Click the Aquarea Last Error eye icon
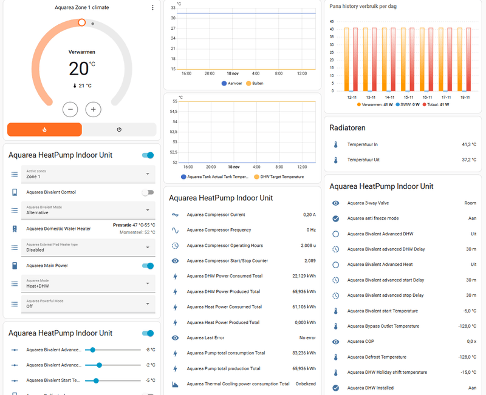The image size is (486, 395). (x=175, y=338)
